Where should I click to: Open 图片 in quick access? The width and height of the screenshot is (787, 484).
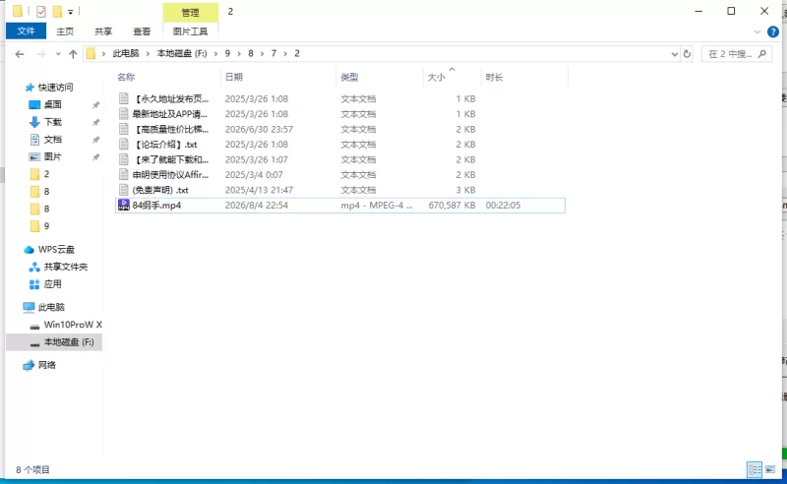pos(52,156)
